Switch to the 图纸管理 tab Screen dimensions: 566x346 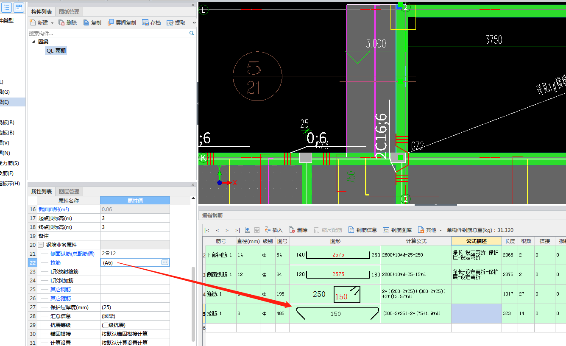click(69, 11)
